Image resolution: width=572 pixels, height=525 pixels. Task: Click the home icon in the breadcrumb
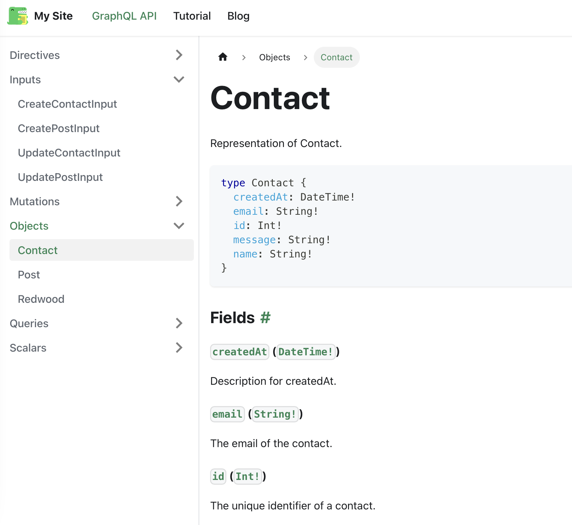(223, 57)
